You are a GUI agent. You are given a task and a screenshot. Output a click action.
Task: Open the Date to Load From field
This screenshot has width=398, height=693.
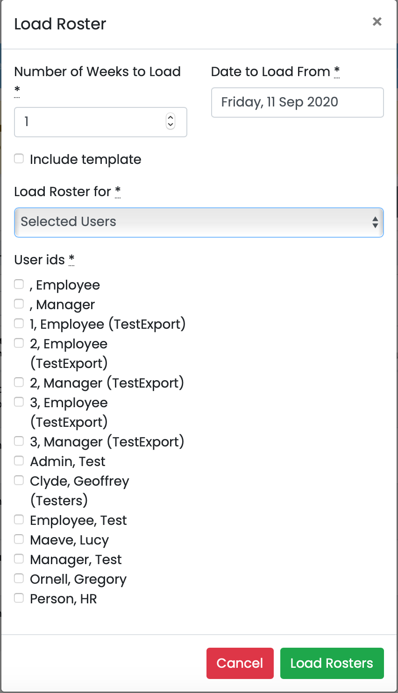click(x=297, y=102)
